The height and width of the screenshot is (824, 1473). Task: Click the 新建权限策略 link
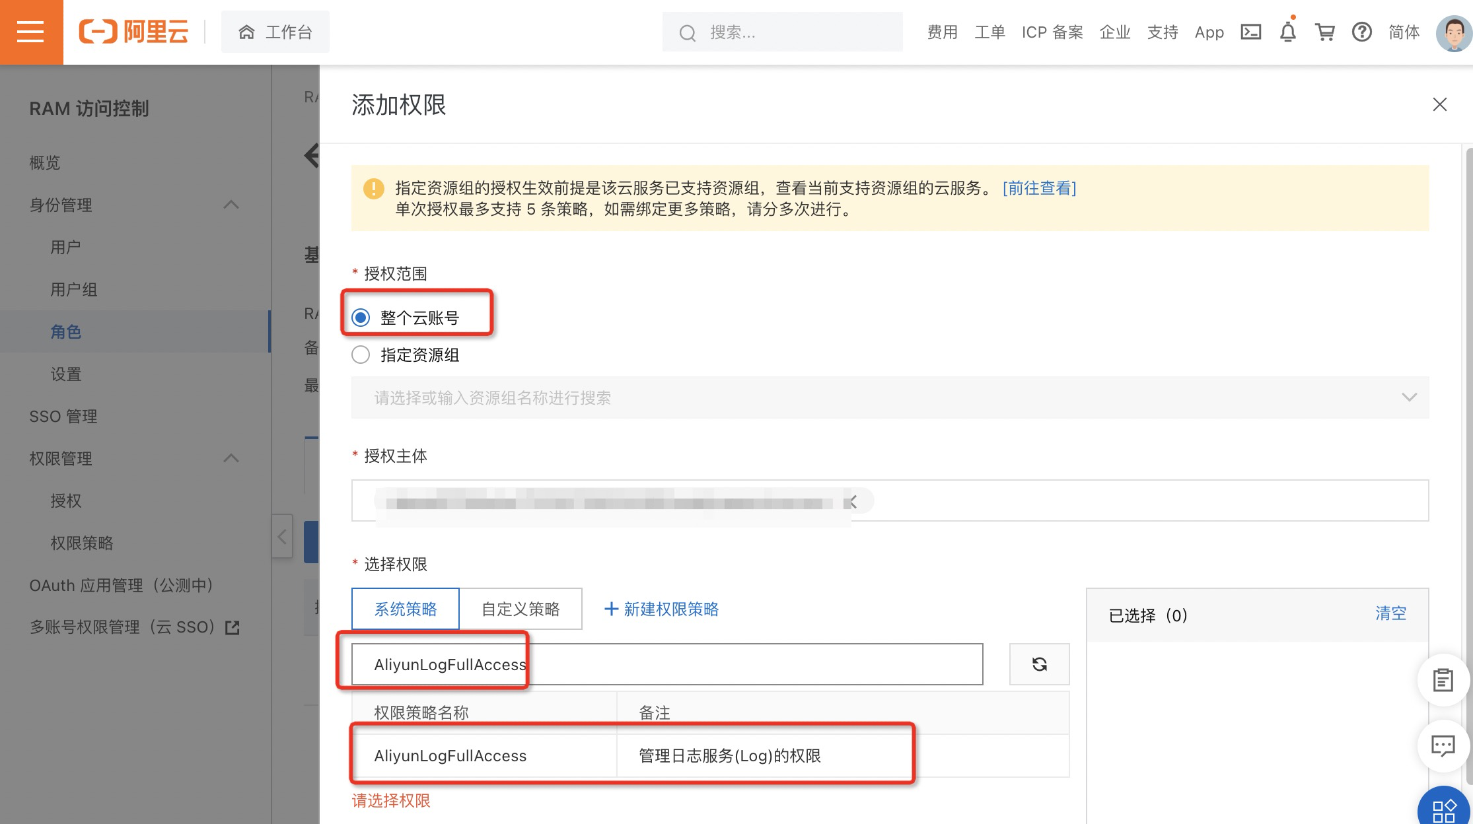pyautogui.click(x=662, y=609)
